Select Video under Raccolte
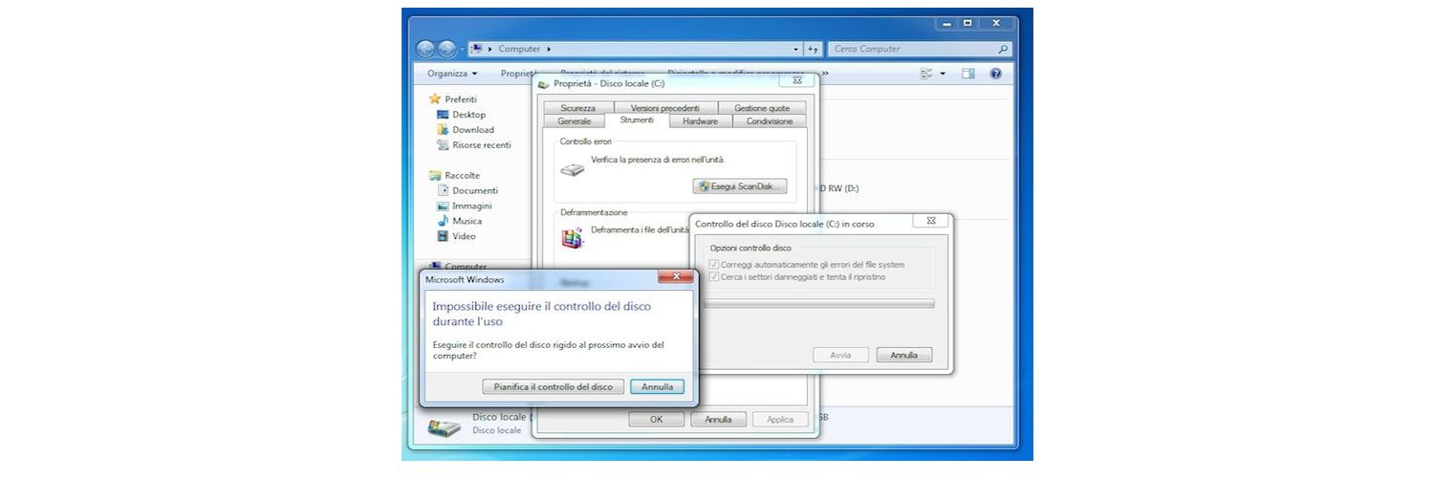1434x479 pixels. pos(464,236)
